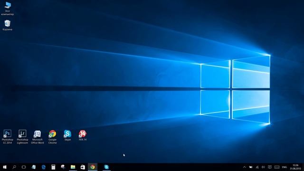Open the taskbar icon between Calculator and File Explorer

[x=63, y=167]
